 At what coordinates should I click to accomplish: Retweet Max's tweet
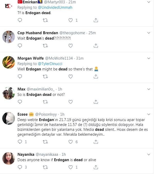tap(45, 102)
